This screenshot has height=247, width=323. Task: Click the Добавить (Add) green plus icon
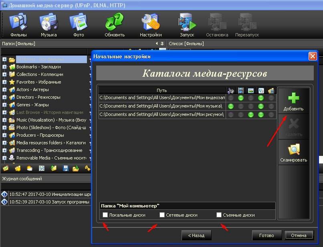point(293,100)
